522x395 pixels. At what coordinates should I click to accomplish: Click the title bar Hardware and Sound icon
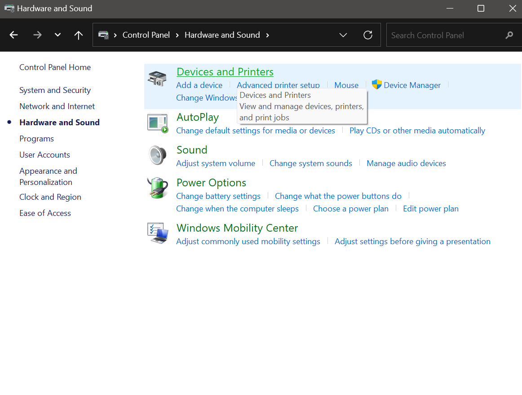pos(9,9)
